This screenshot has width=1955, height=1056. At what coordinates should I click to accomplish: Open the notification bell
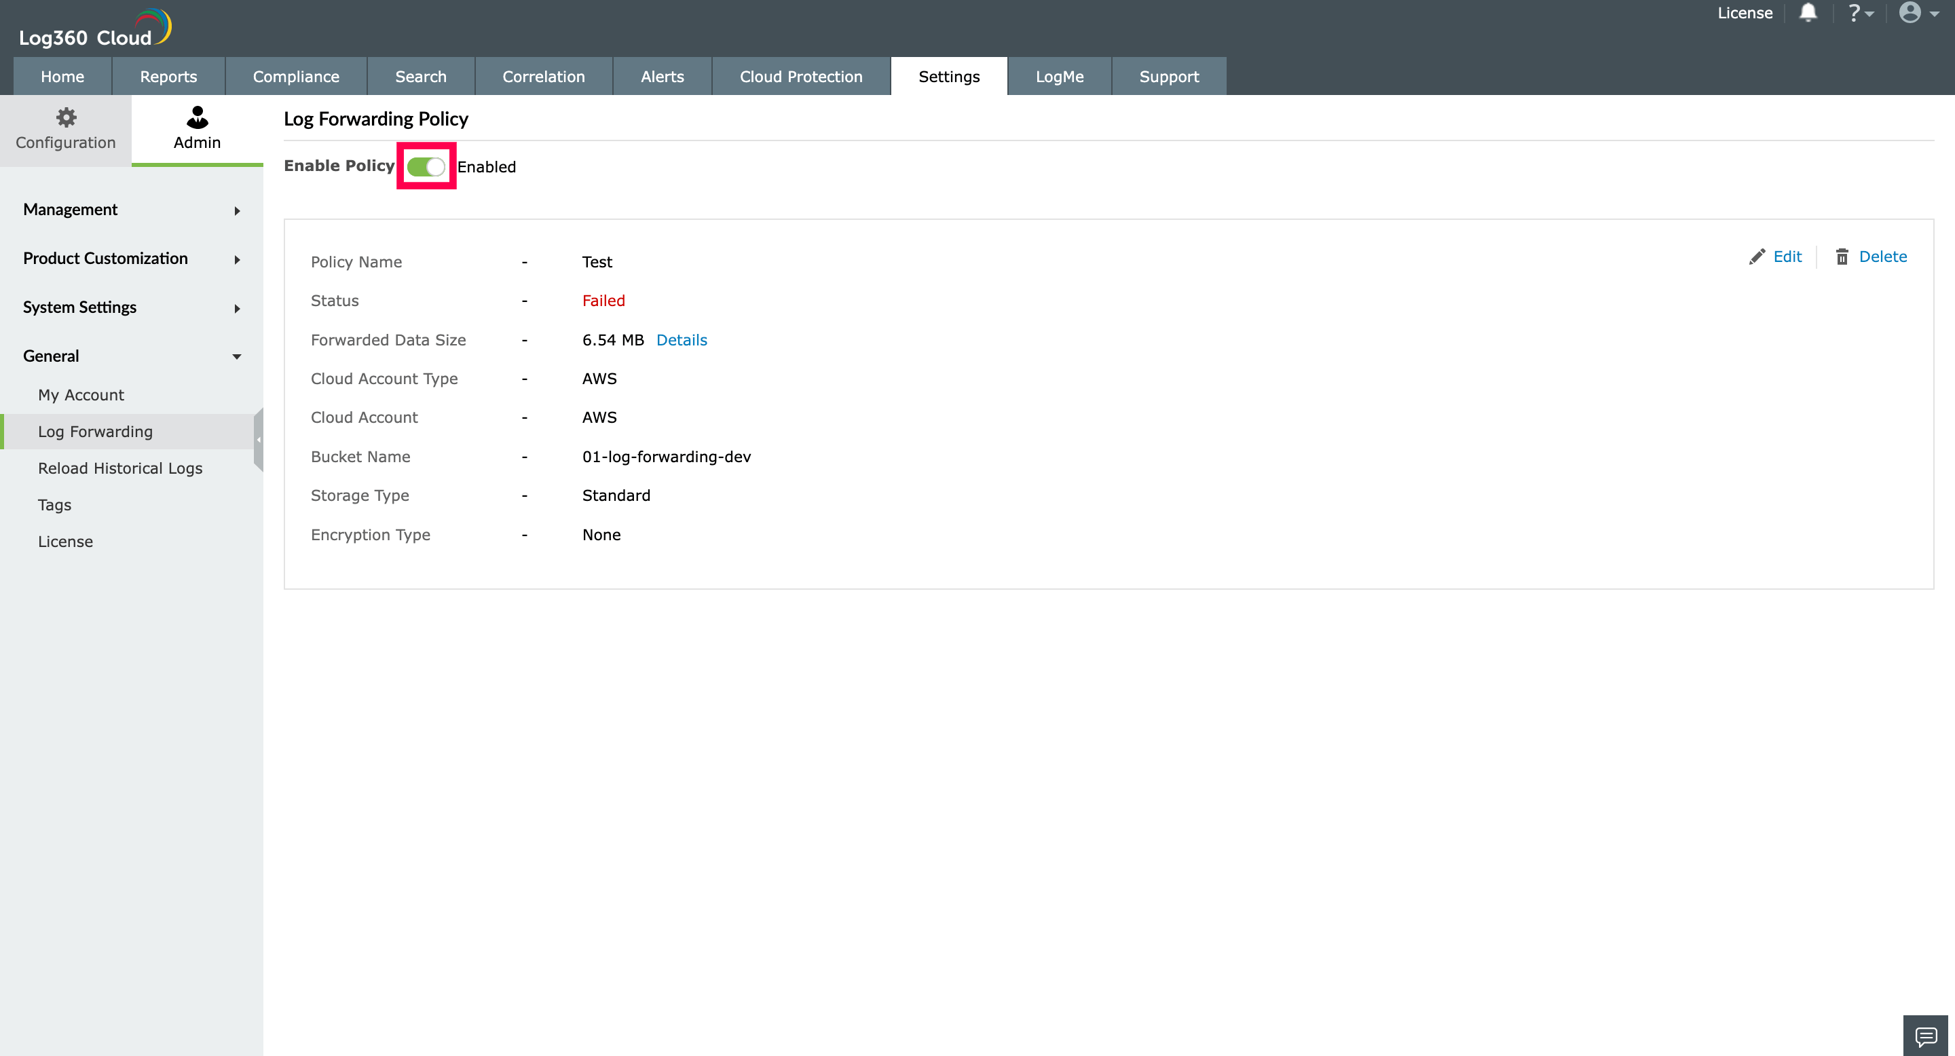(x=1808, y=13)
